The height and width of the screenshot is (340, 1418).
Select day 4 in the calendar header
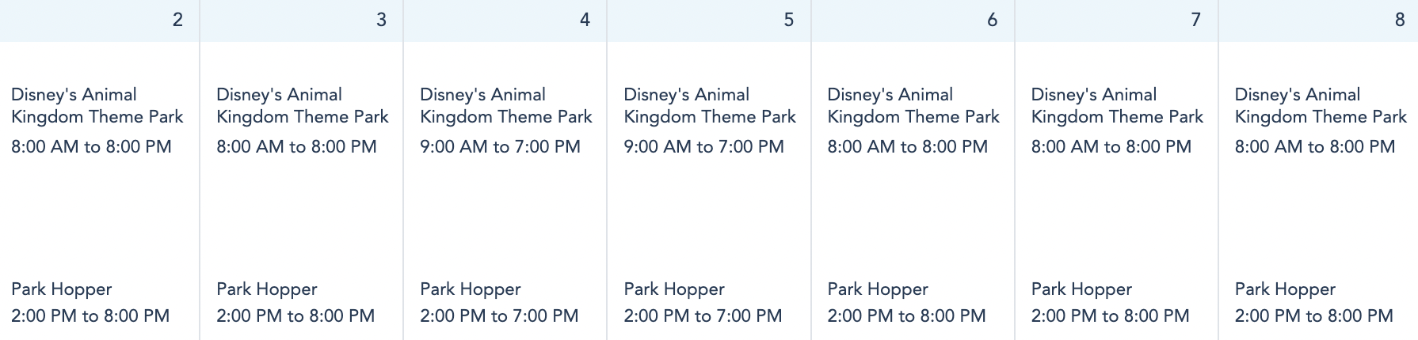[585, 20]
